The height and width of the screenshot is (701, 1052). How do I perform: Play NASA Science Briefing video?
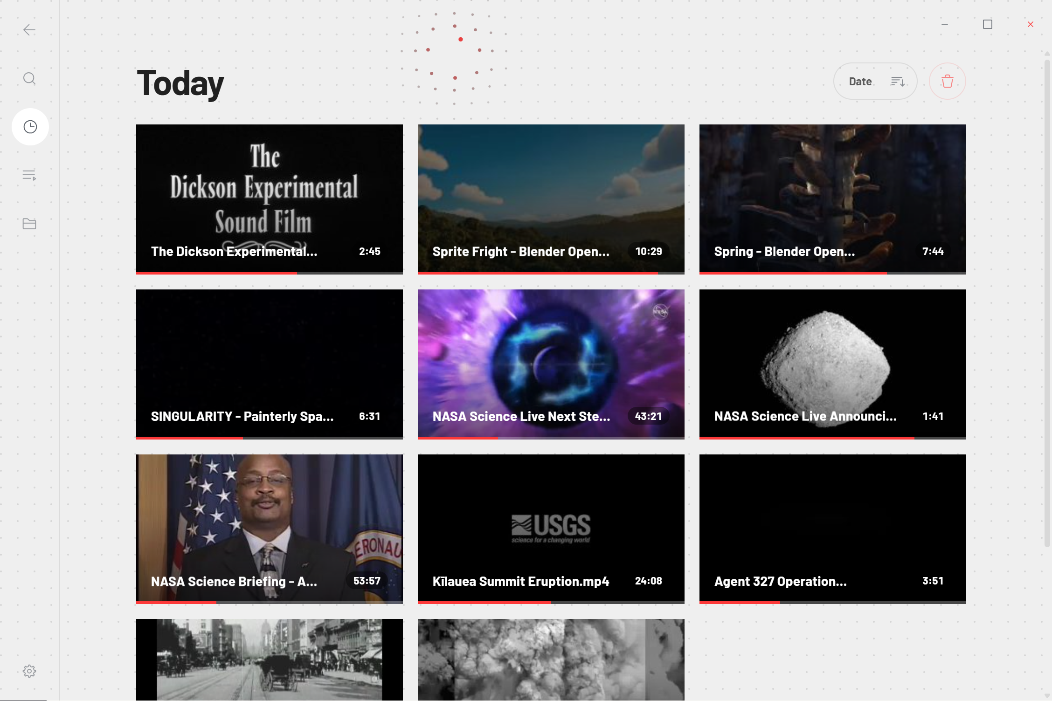point(270,529)
